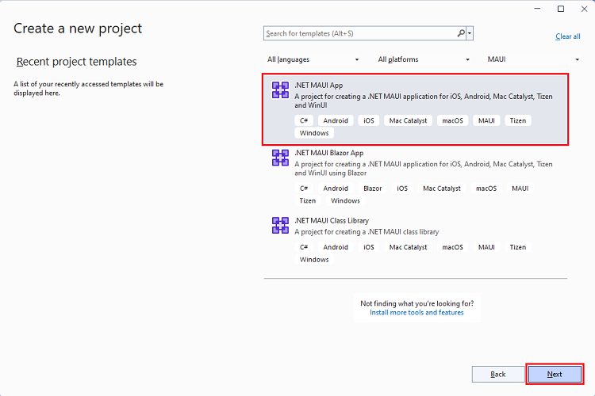Click the Android tag under .NET MAUI Class Library
This screenshot has width=595, height=396.
[x=336, y=247]
